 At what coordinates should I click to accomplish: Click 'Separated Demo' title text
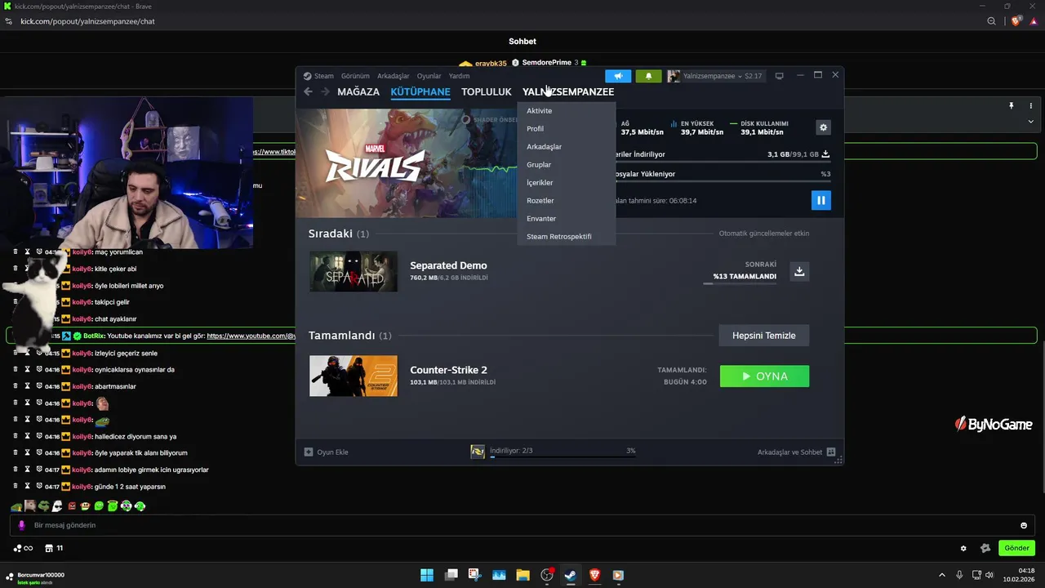[448, 265]
